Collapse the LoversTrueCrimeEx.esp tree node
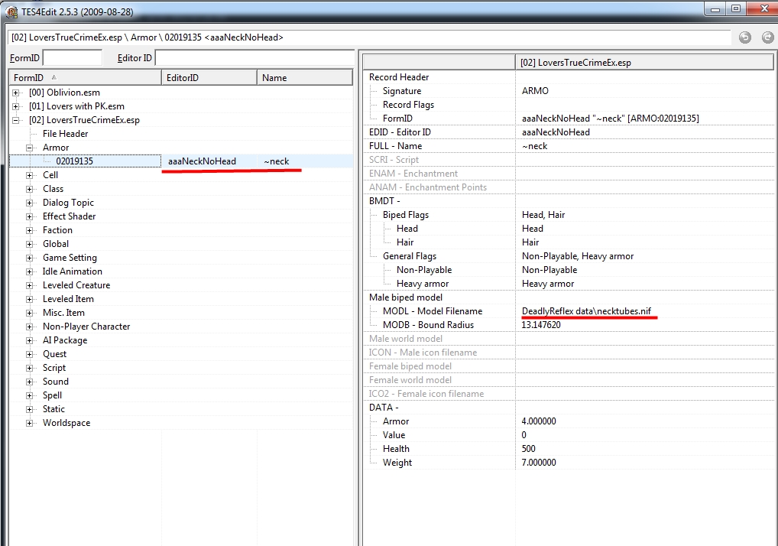Image resolution: width=778 pixels, height=546 pixels. pos(16,120)
